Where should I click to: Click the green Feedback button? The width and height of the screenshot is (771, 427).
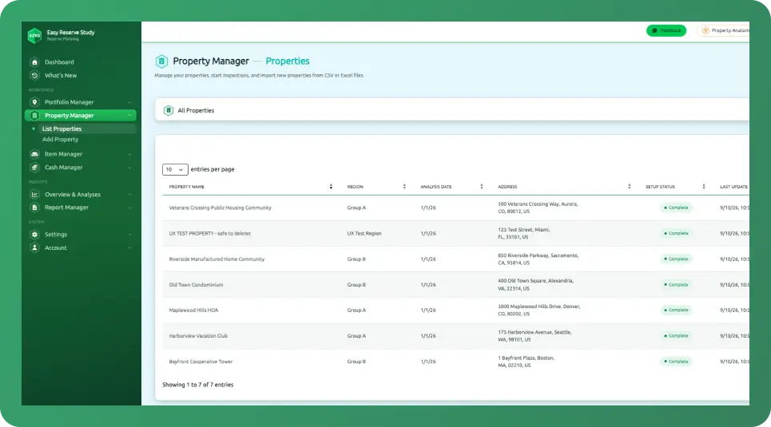(x=666, y=30)
